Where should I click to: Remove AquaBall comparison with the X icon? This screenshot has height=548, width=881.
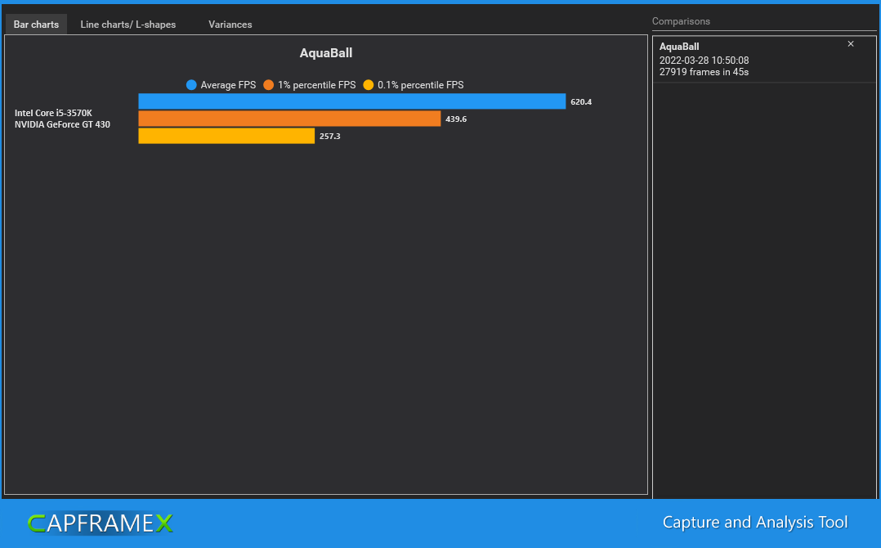(x=851, y=44)
